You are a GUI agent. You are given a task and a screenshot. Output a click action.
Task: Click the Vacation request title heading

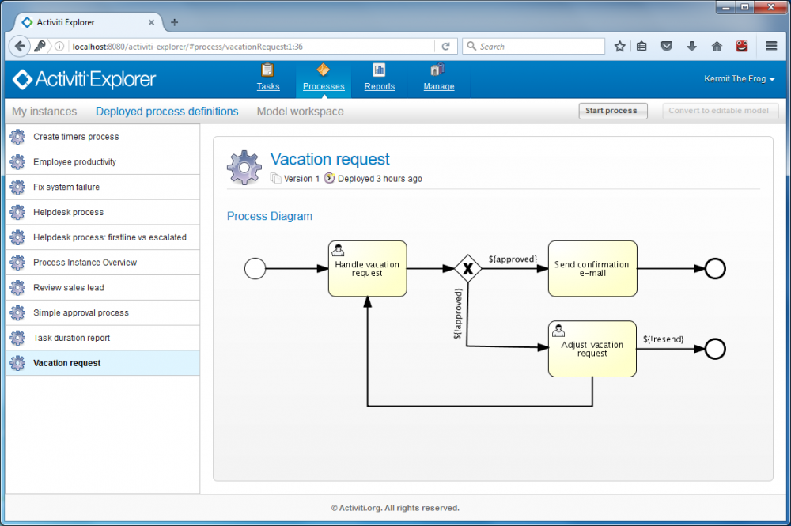[x=330, y=159]
